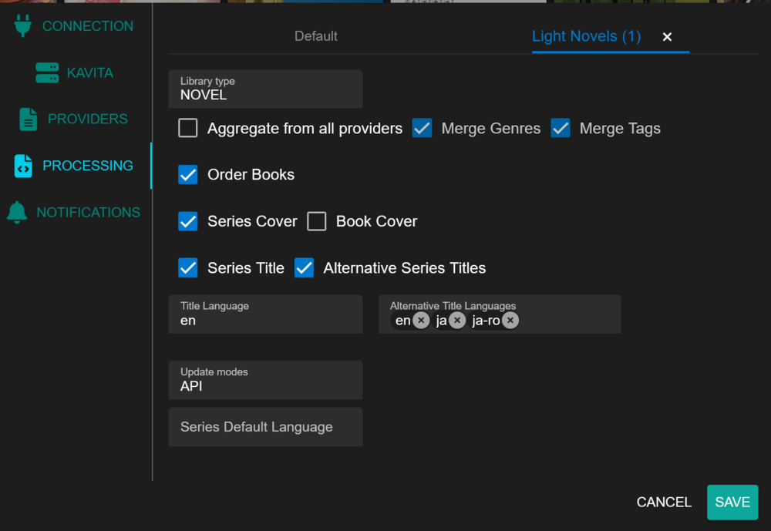This screenshot has height=531, width=771.
Task: Switch to the Default tab
Action: coord(315,36)
